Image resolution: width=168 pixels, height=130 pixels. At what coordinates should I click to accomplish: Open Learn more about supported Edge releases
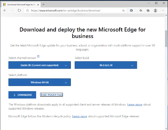pyautogui.click(x=80, y=116)
